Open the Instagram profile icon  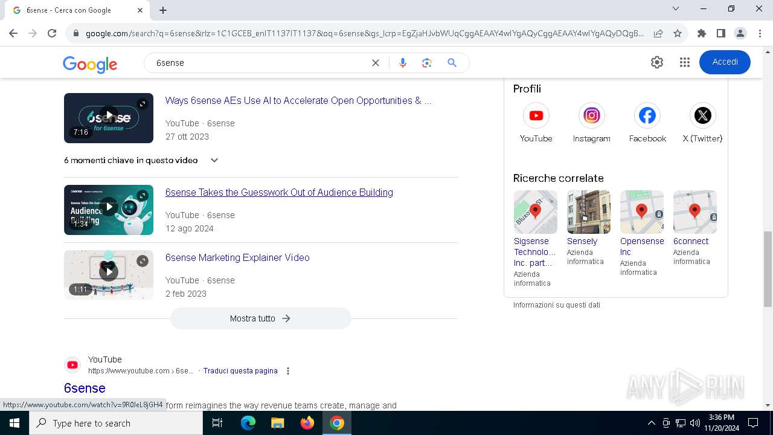[x=591, y=115]
